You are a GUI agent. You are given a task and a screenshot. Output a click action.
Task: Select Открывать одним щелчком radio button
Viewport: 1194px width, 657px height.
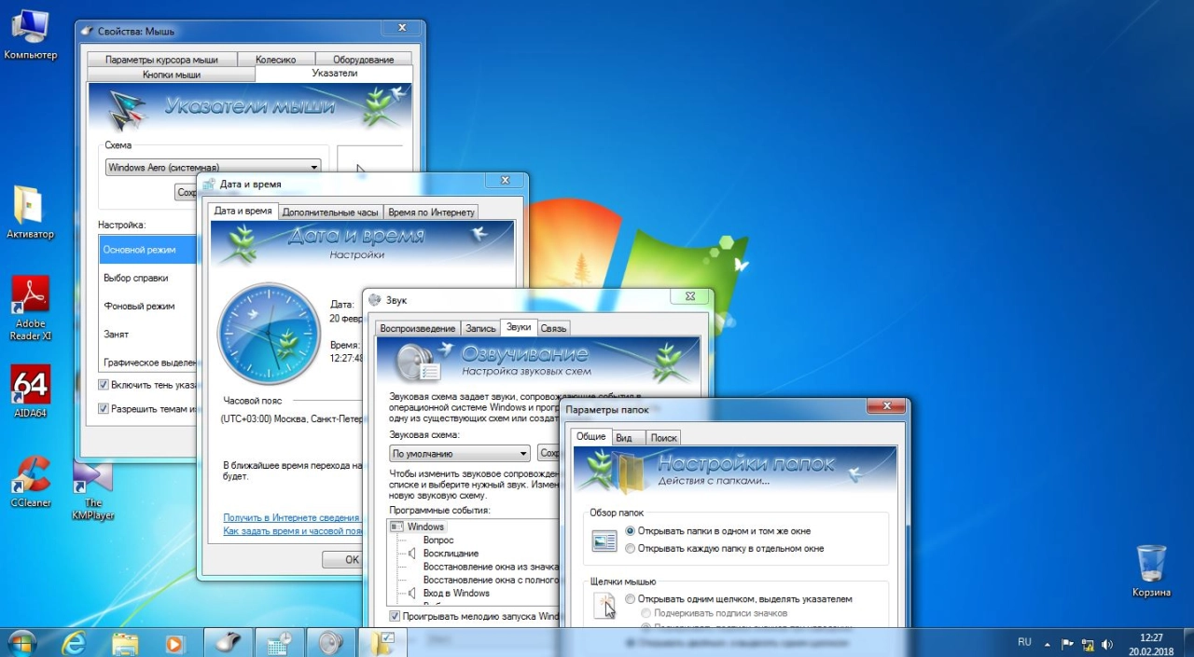[630, 599]
